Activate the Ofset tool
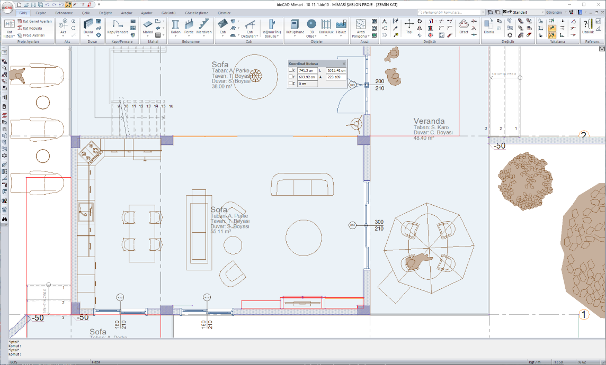This screenshot has width=606, height=365. 464,25
